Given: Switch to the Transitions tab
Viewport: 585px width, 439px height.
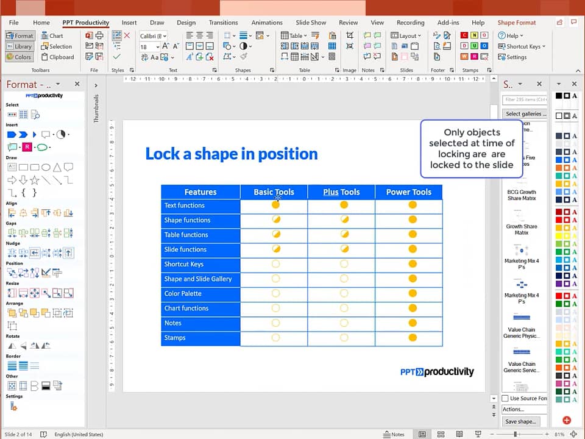Looking at the screenshot, I should [x=223, y=23].
